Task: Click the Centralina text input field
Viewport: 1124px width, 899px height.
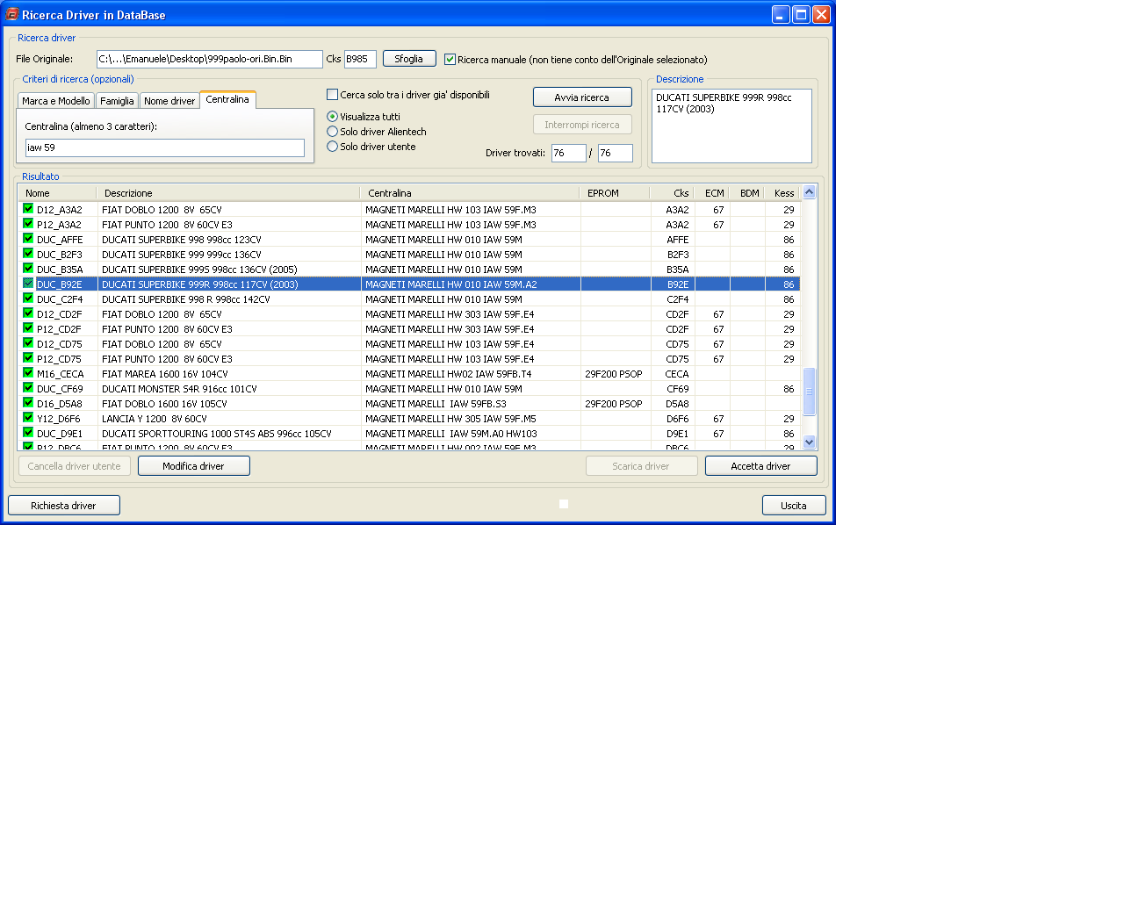Action: (x=165, y=147)
